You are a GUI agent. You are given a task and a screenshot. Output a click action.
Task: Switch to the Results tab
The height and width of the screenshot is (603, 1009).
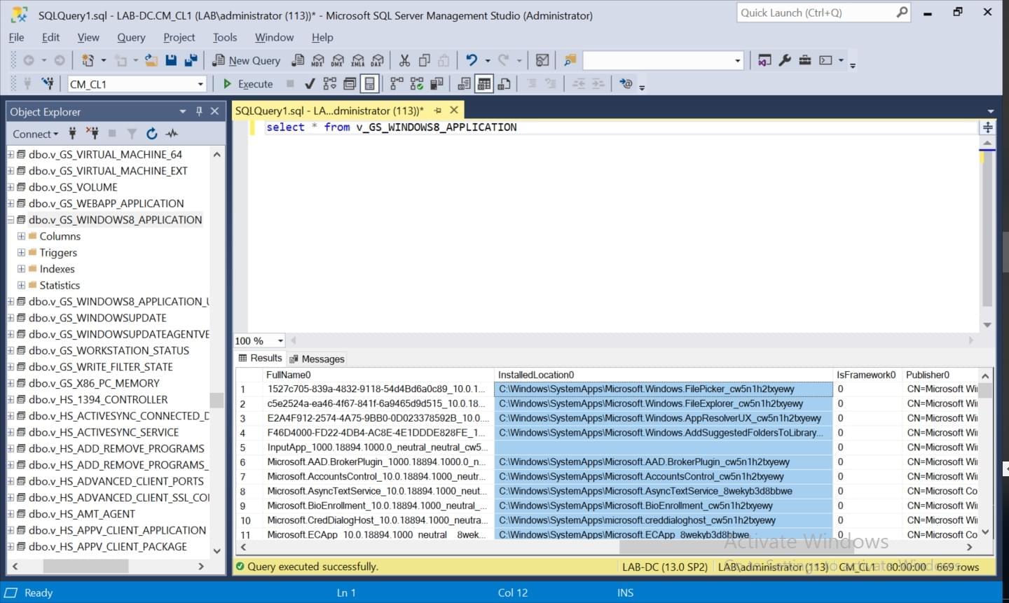pos(260,358)
